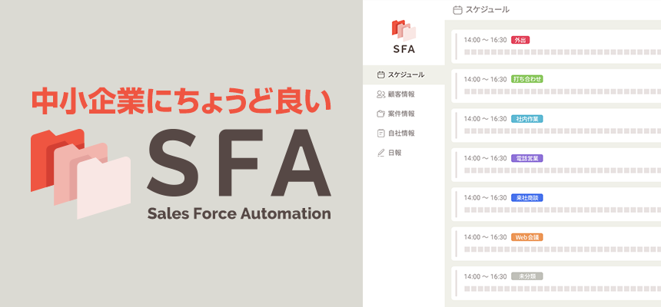Click the calendar icon in the page header
The width and height of the screenshot is (661, 307).
[x=458, y=10]
